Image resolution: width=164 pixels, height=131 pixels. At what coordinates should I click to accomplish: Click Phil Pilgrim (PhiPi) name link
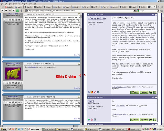13,63
